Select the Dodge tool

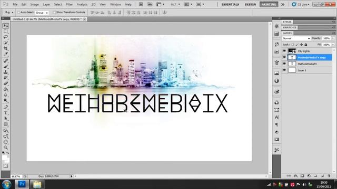pyautogui.click(x=6, y=100)
